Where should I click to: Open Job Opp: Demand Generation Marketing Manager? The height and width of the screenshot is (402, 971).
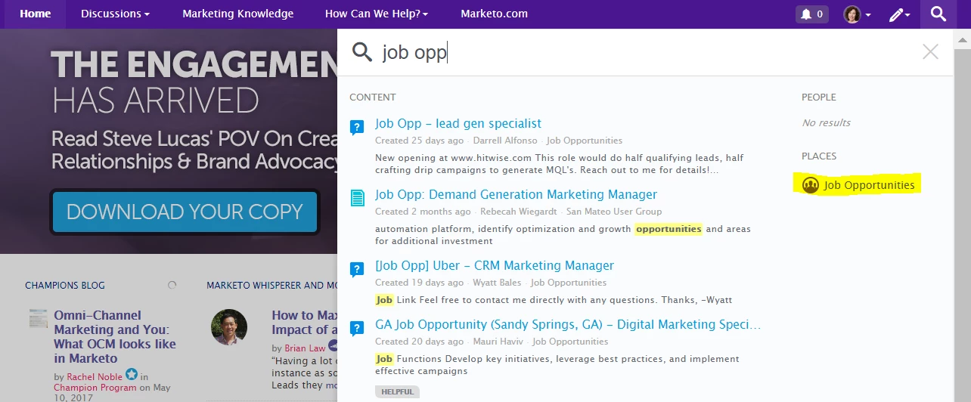pos(517,194)
